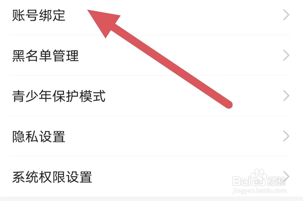Viewport: 303px width, 201px height.
Task: Tap the 青少年保护模式 label
Action: (59, 96)
